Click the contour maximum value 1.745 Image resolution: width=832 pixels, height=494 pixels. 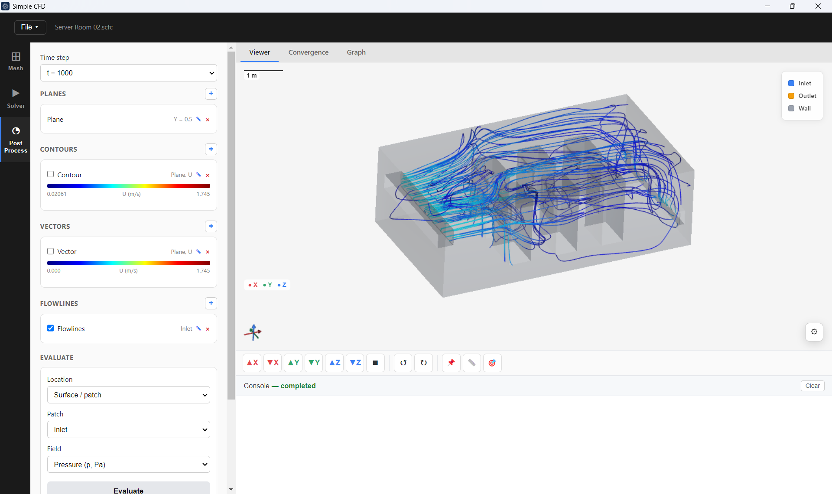click(203, 194)
